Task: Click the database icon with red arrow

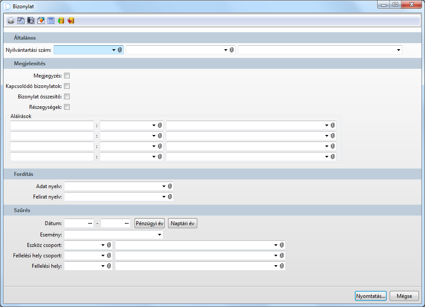Action: [71, 20]
